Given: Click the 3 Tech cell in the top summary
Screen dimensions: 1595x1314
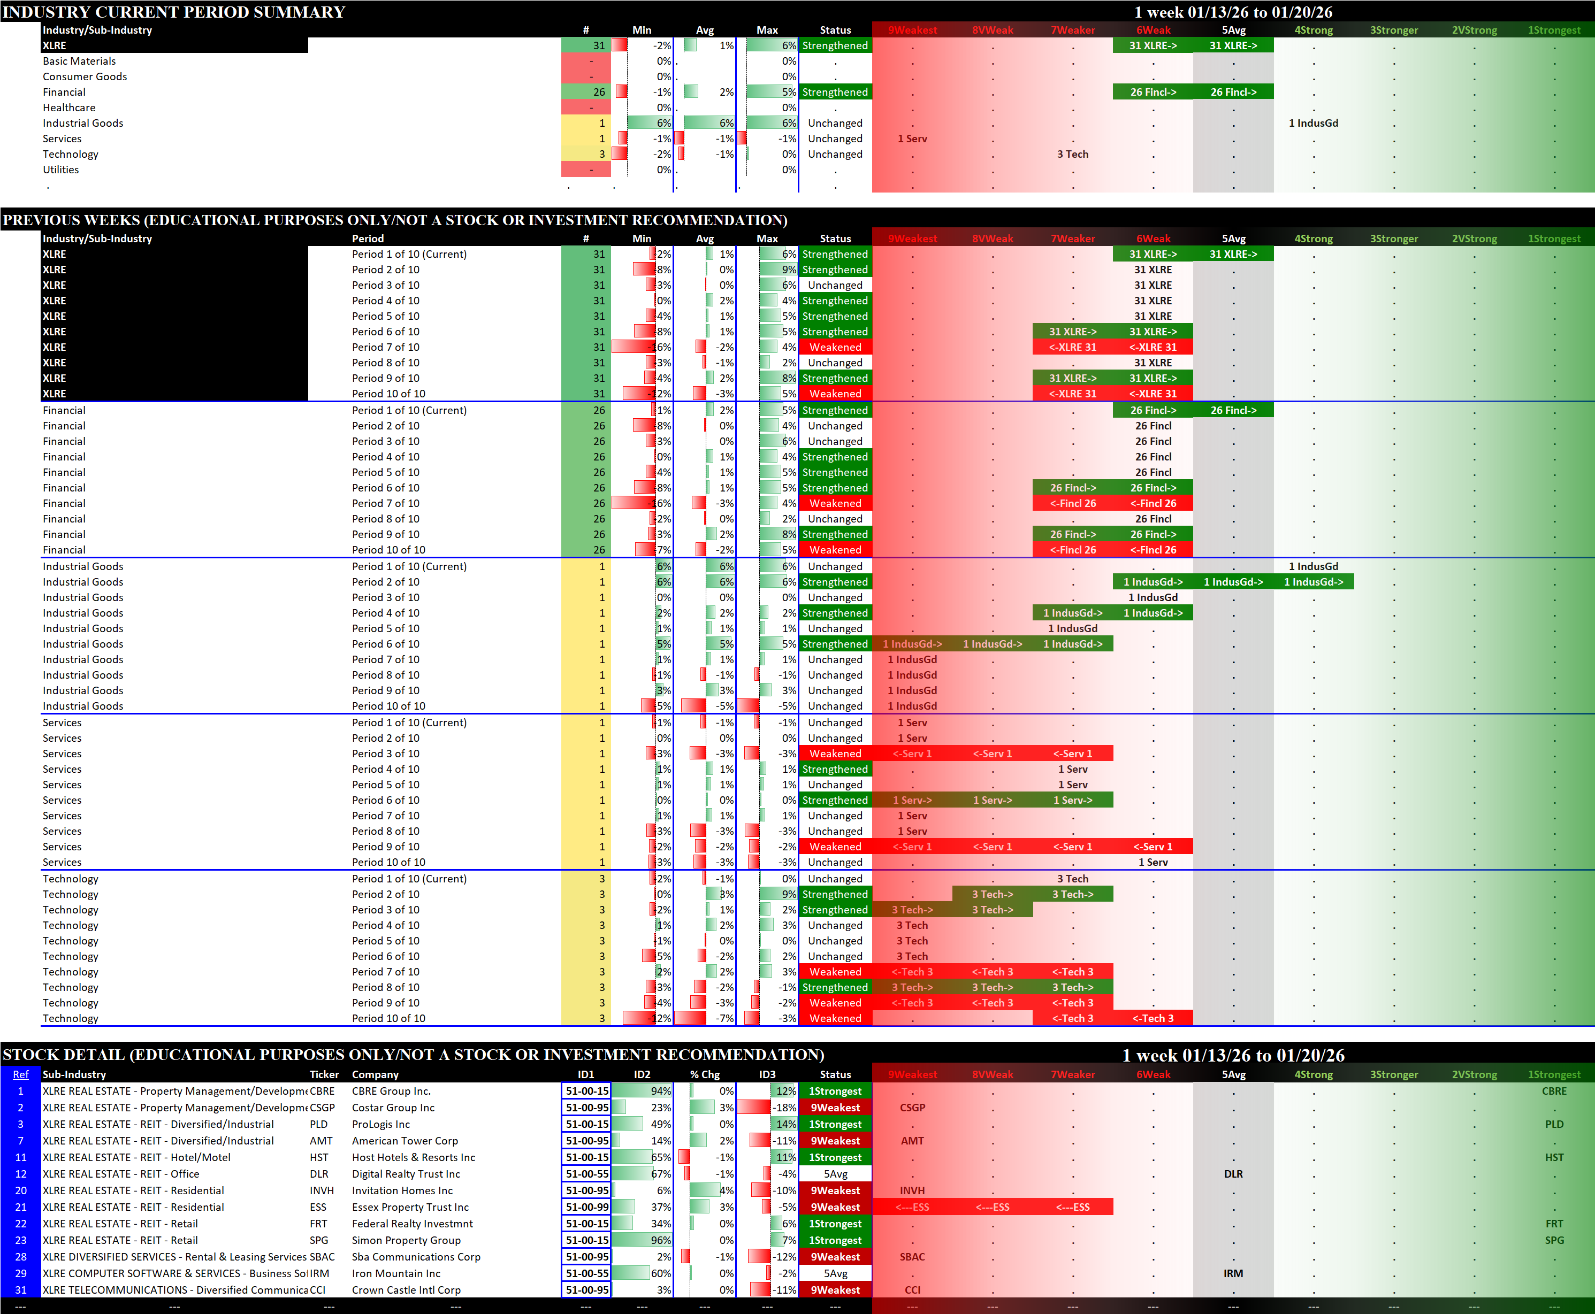Looking at the screenshot, I should pyautogui.click(x=1072, y=153).
